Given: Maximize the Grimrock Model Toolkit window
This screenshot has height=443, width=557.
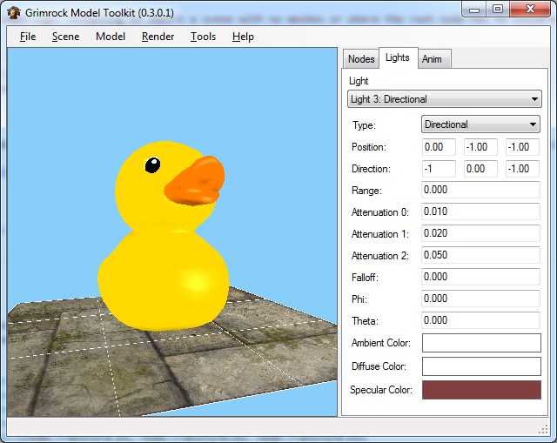Looking at the screenshot, I should point(498,10).
